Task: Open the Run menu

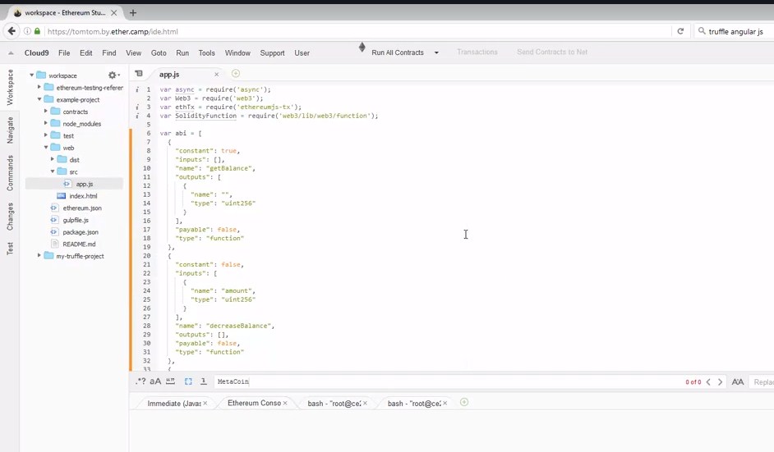Action: coord(182,53)
